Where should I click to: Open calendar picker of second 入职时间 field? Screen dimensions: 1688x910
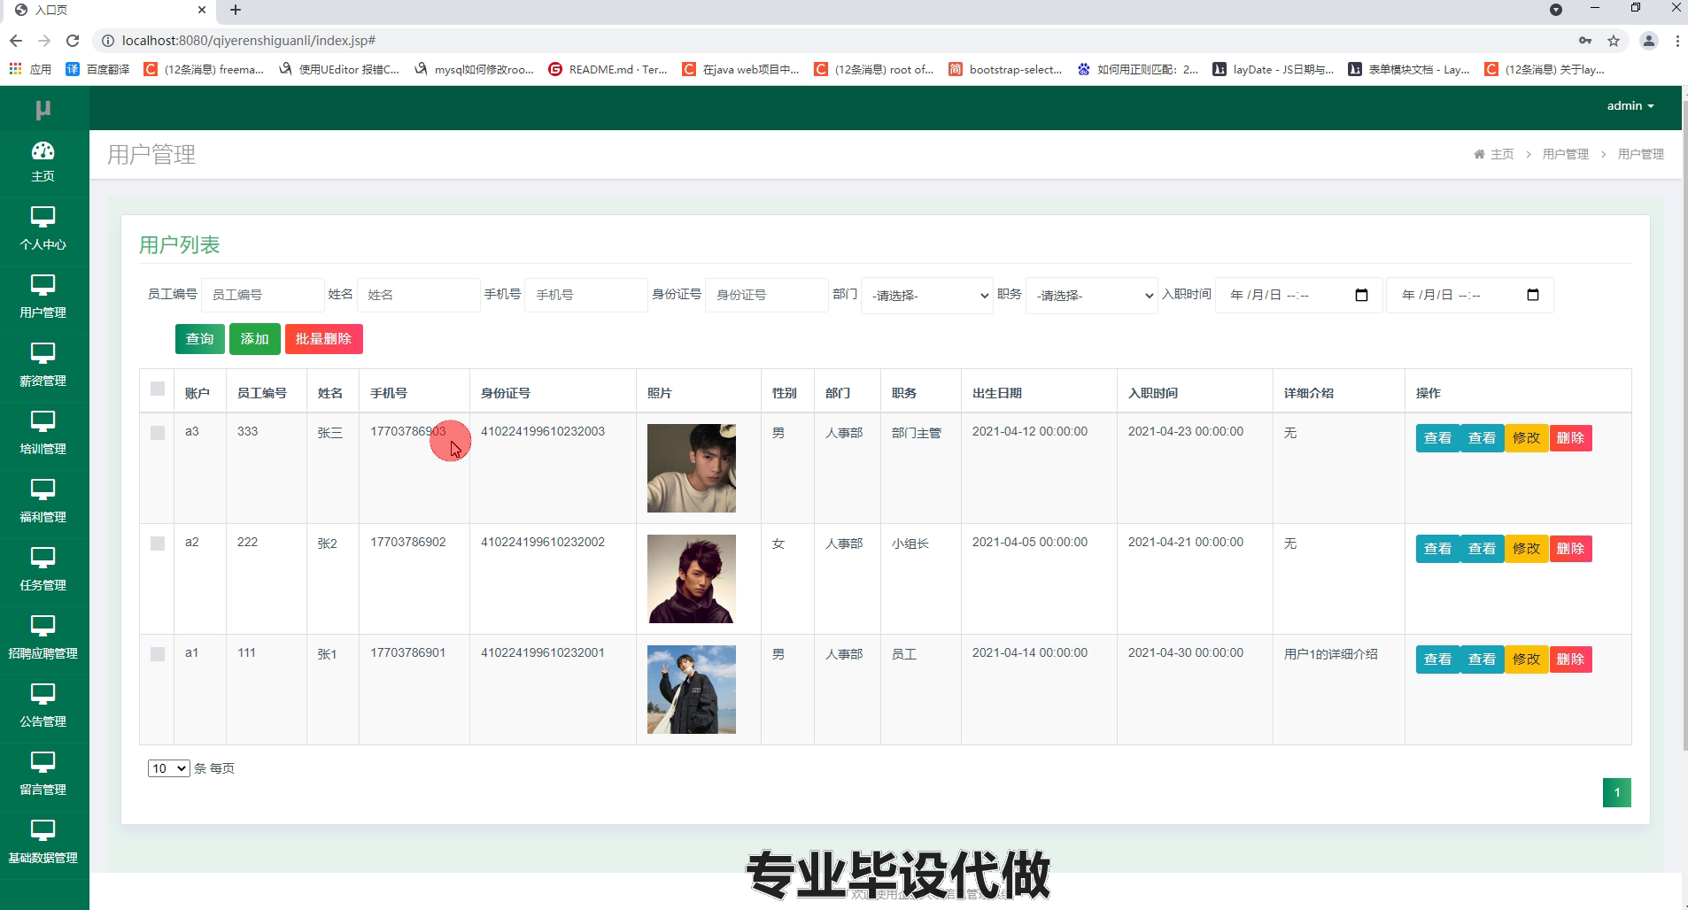1533,295
